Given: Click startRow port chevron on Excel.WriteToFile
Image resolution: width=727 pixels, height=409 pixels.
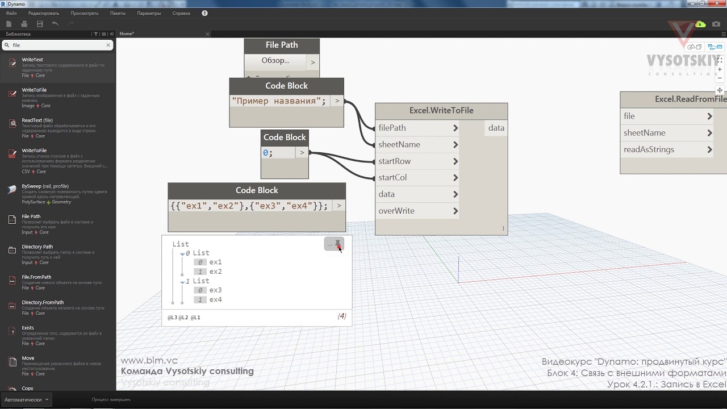Looking at the screenshot, I should [x=456, y=161].
